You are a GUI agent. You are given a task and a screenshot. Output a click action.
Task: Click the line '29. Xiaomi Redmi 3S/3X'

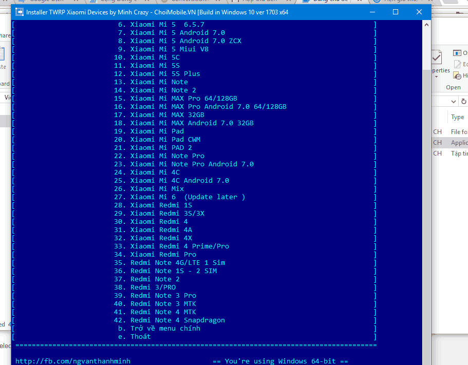pyautogui.click(x=159, y=214)
